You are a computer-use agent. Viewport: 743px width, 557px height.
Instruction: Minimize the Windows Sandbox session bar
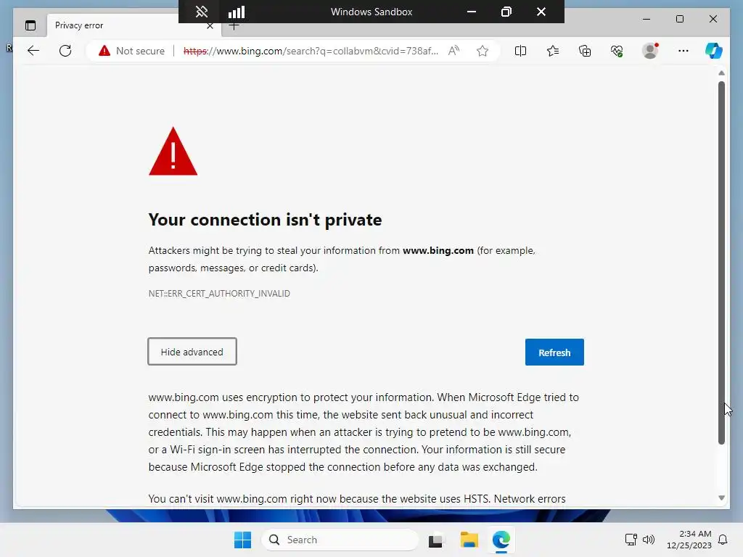(472, 12)
